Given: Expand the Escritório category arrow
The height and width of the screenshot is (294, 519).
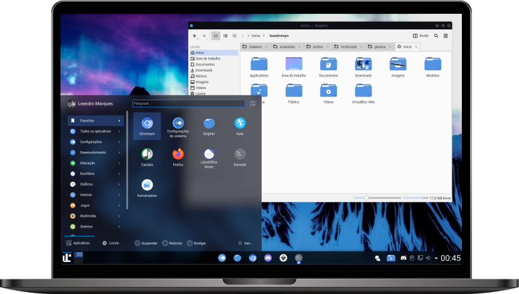Looking at the screenshot, I should point(119,174).
